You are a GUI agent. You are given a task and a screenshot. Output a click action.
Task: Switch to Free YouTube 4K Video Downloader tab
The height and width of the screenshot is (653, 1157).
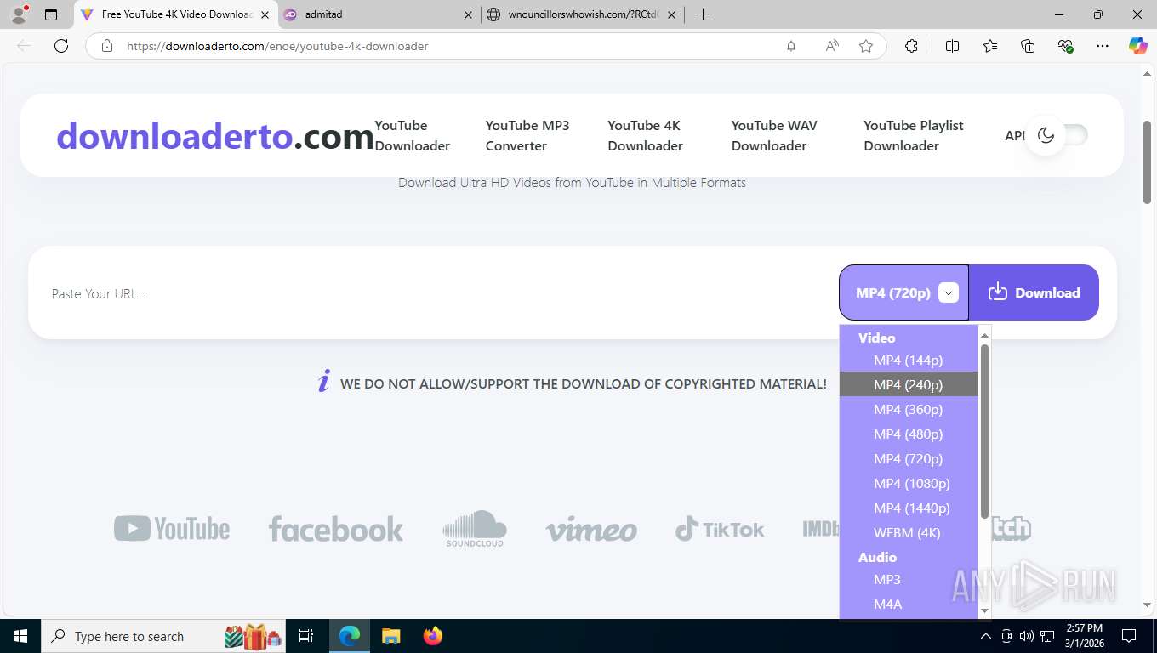(175, 14)
